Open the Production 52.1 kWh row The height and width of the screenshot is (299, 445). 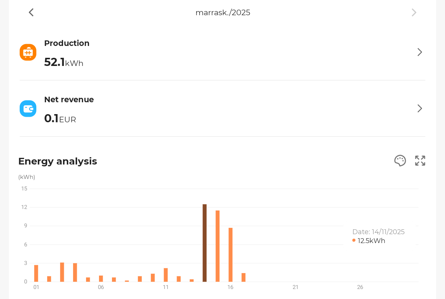[x=222, y=52]
